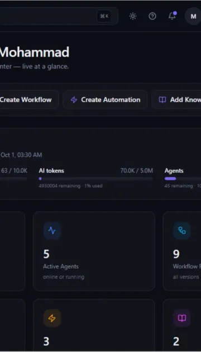Click the search input field

[59, 16]
